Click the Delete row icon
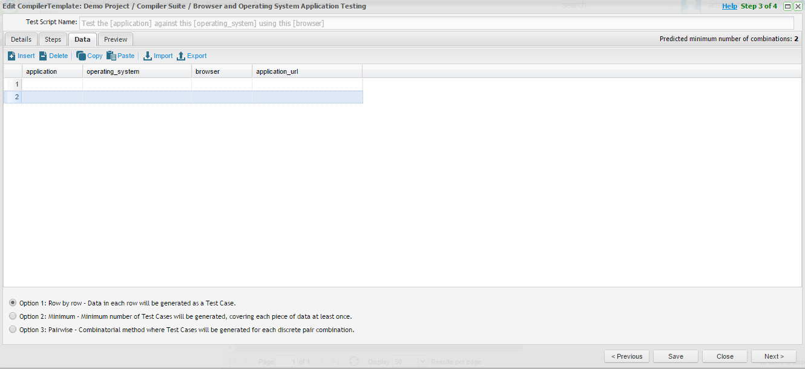This screenshot has width=805, height=369. [x=43, y=56]
